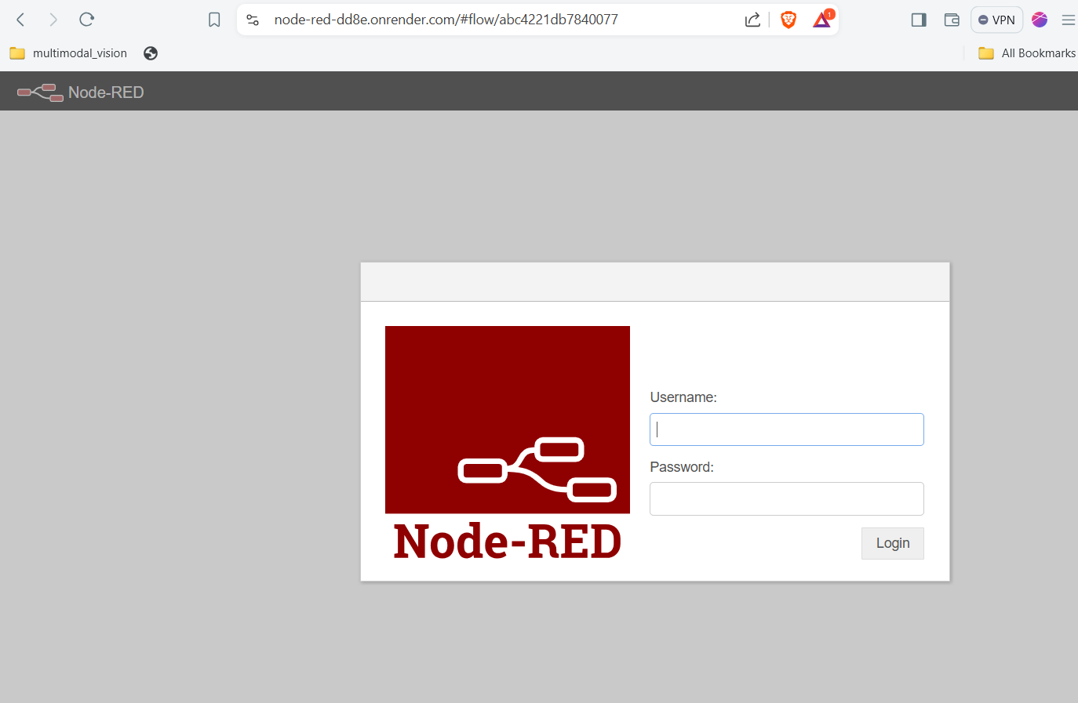Screen dimensions: 1078x703
Task: Click the Node-RED branding image on login panel
Action: [507, 419]
